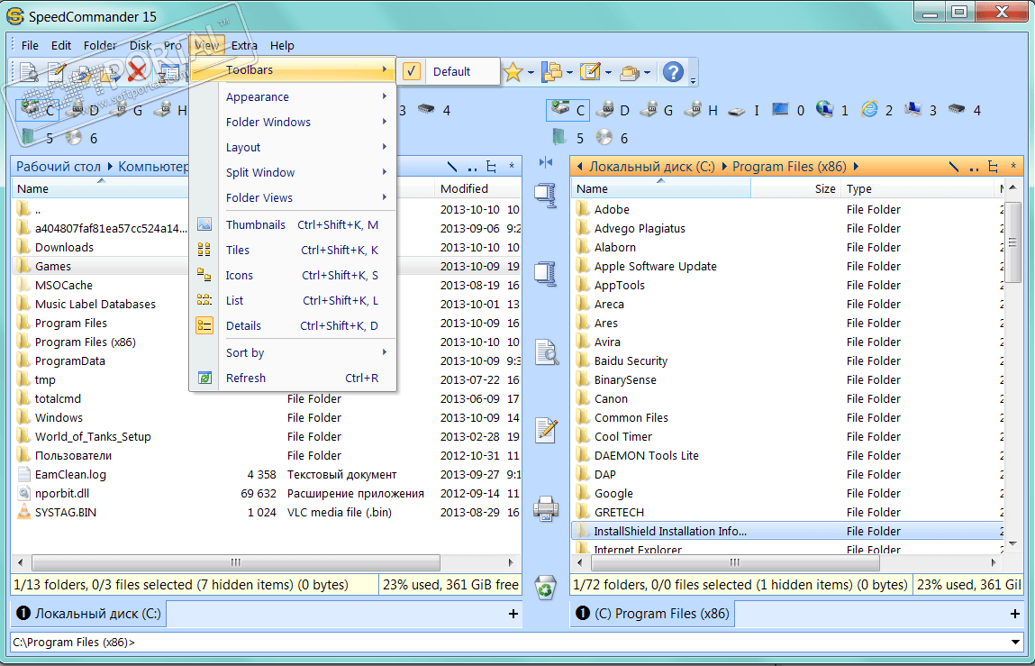Switch to Tiles view
The width and height of the screenshot is (1035, 666).
pos(294,250)
